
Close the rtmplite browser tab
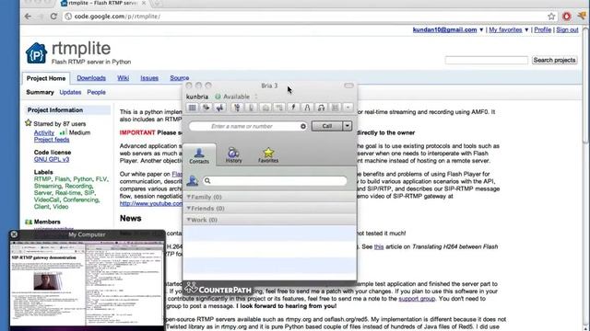(x=144, y=3)
